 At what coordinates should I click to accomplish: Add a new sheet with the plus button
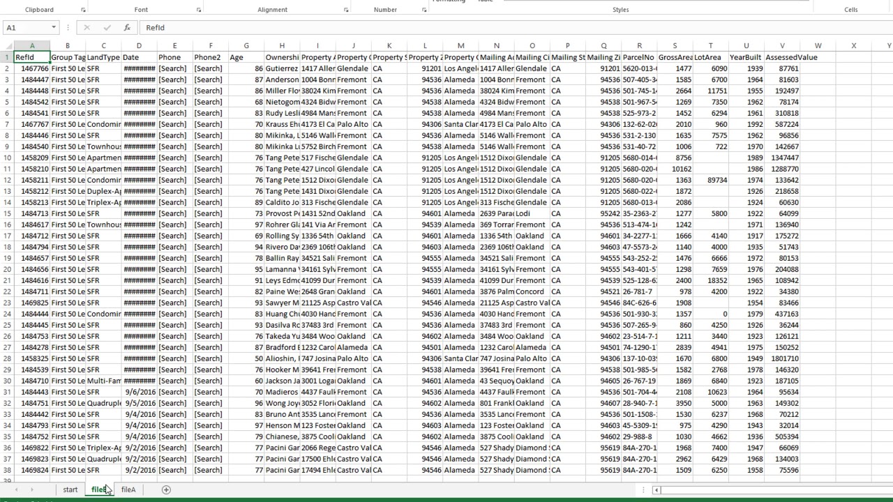[166, 489]
